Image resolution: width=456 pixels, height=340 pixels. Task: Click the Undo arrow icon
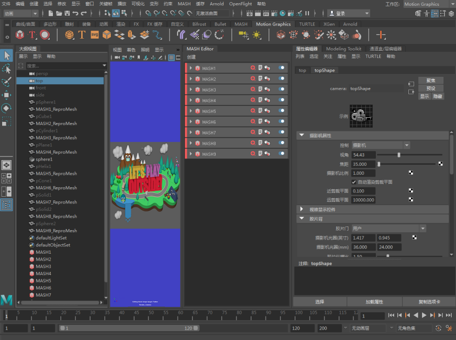tap(75, 13)
